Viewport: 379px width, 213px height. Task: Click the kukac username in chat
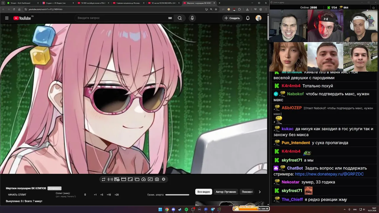coord(288,129)
